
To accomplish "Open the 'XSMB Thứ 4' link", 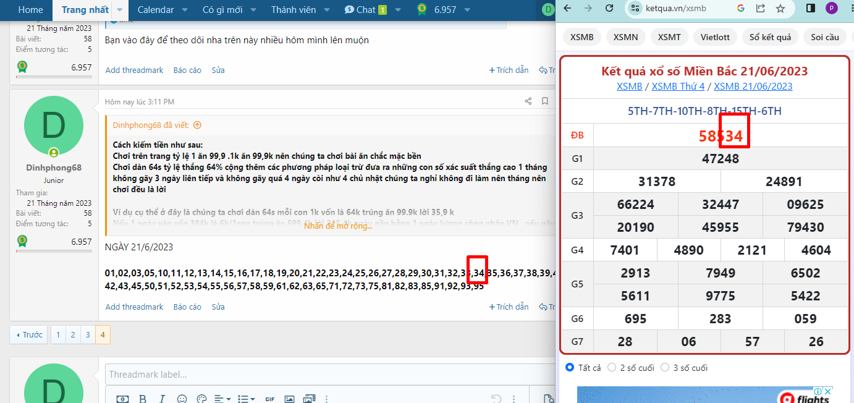I will click(678, 86).
